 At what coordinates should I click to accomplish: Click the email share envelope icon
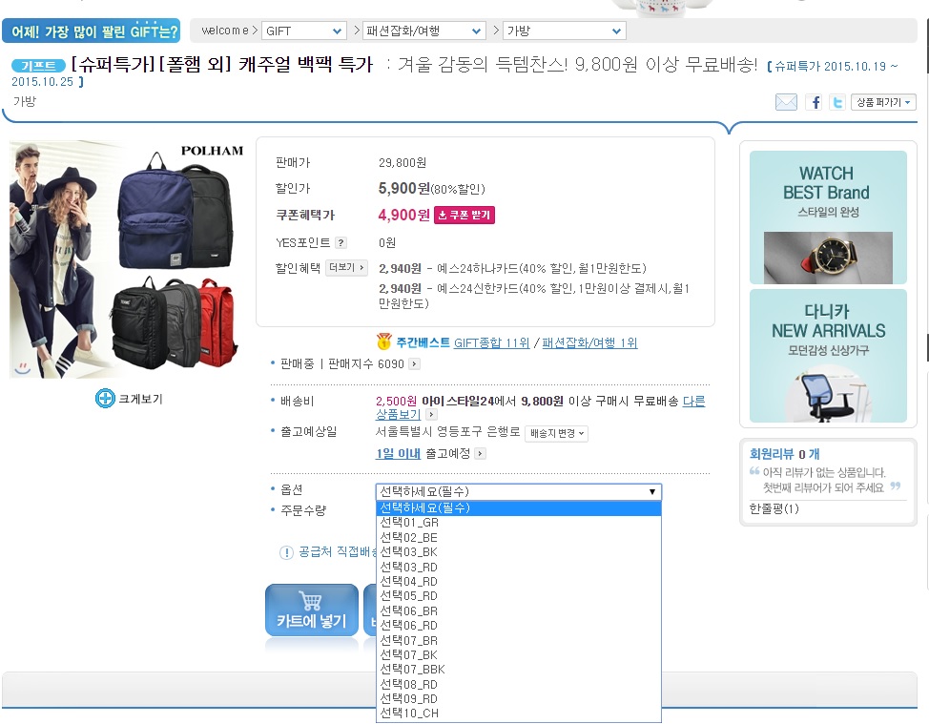pyautogui.click(x=786, y=102)
